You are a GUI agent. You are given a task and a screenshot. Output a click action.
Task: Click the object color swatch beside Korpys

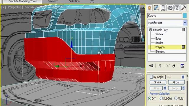(x=185, y=16)
